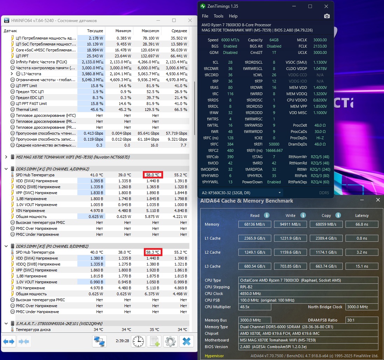384x360 pixels.
Task: Click the AIDA64 window close X button
Action: click(378, 200)
